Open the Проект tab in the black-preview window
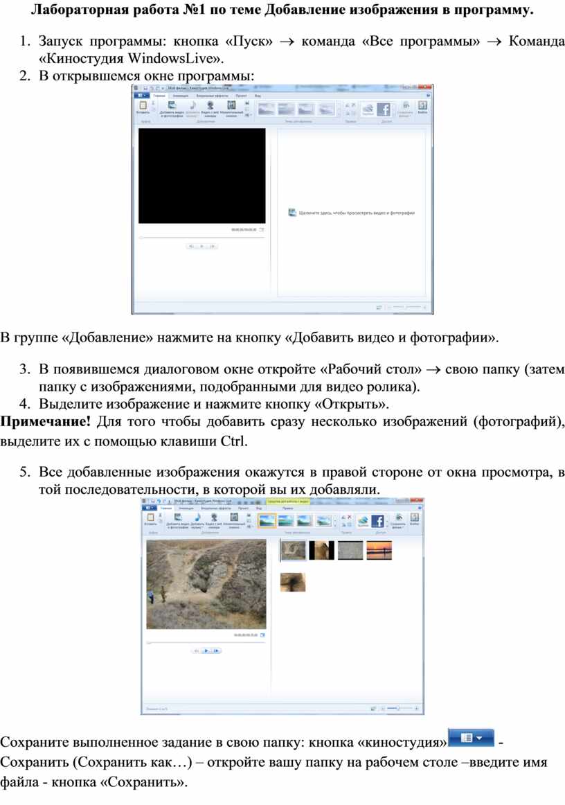 pos(241,96)
